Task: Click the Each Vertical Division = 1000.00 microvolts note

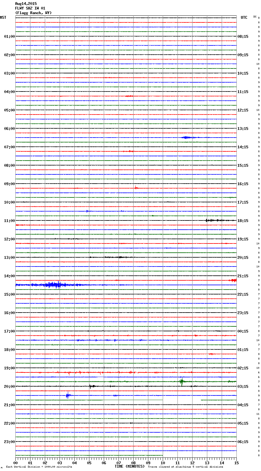Action: click(x=39, y=467)
